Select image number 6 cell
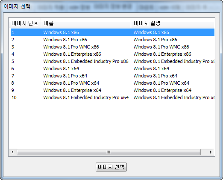 pos(13,69)
